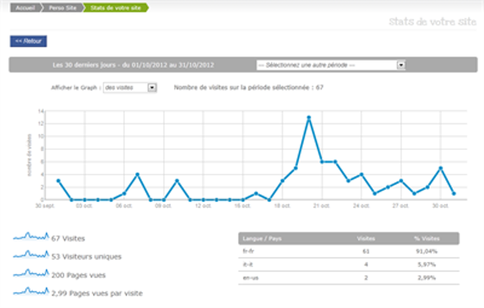Open the 'Sélectionnez une autre période' dropdown
This screenshot has width=484, height=308.
tap(331, 65)
